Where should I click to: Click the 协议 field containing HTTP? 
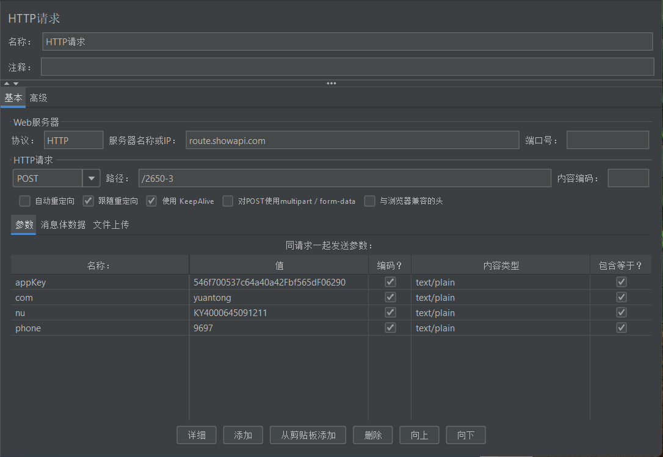(x=74, y=140)
